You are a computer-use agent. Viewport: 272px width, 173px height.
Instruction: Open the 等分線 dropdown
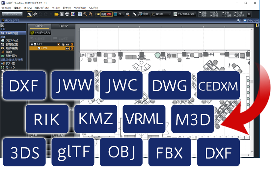click(161, 14)
